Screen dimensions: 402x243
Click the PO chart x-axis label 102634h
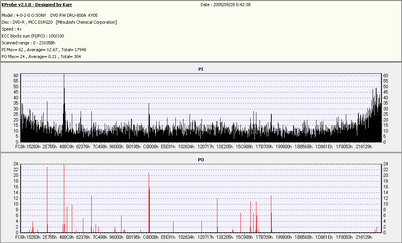186,237
